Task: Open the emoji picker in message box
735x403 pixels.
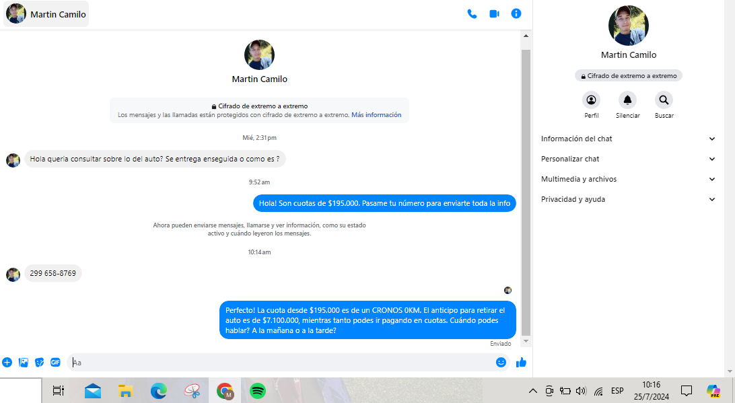Action: [501, 362]
